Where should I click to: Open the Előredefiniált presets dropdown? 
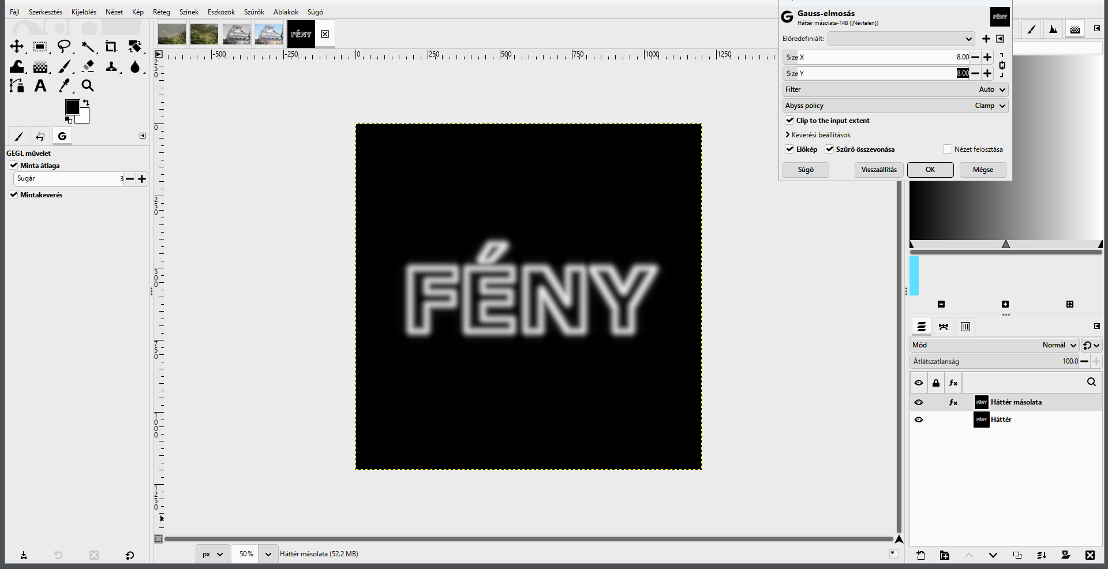[x=901, y=39]
